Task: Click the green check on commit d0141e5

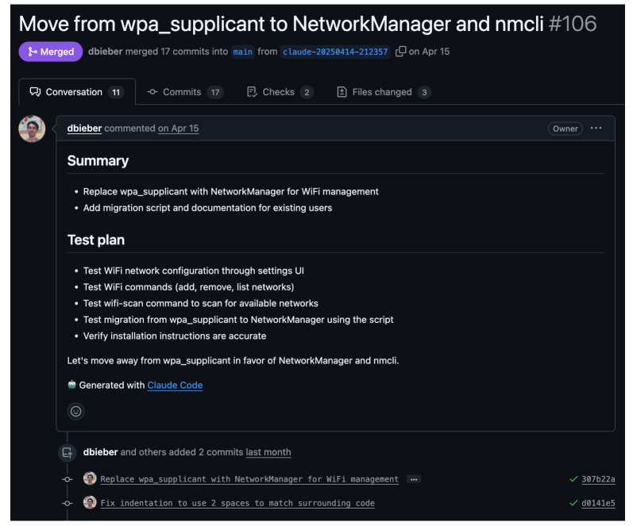Action: pyautogui.click(x=573, y=503)
